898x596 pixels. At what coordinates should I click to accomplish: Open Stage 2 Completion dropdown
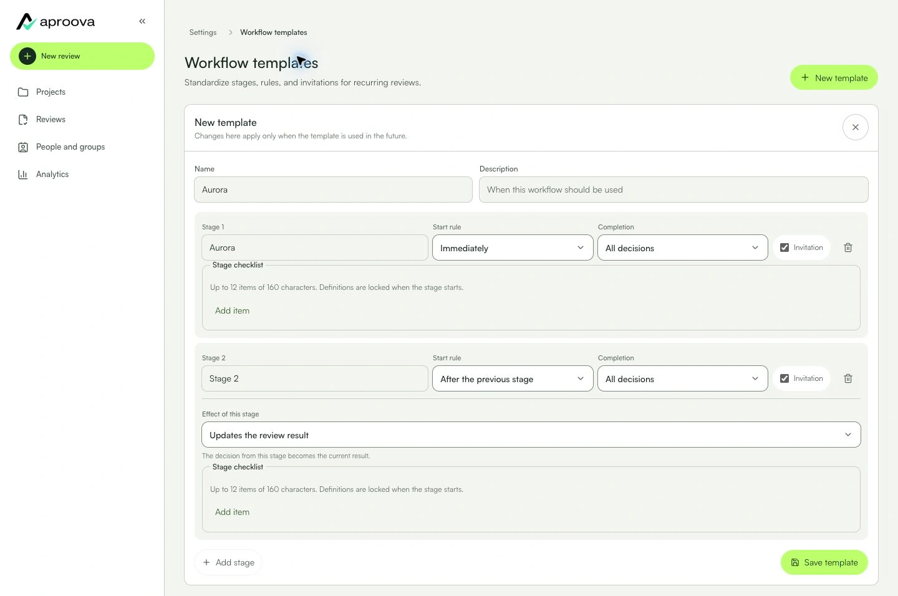click(x=683, y=378)
